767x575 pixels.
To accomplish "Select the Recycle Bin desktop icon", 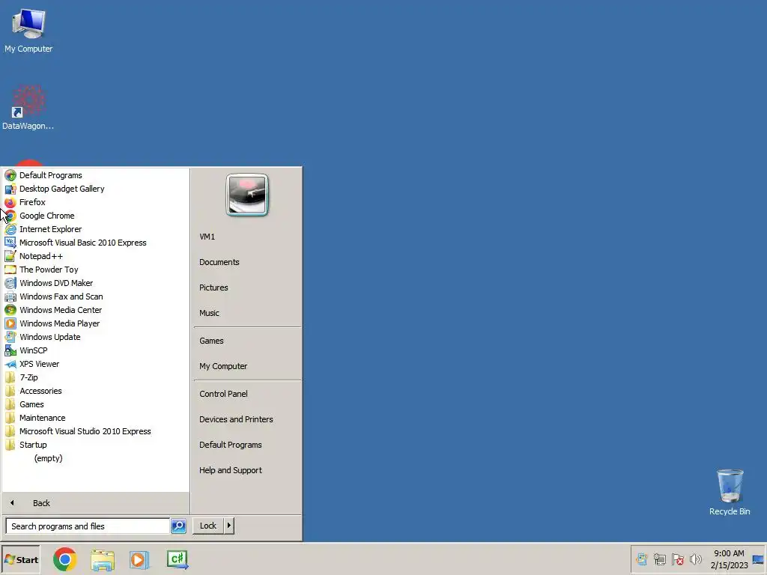I will [730, 492].
